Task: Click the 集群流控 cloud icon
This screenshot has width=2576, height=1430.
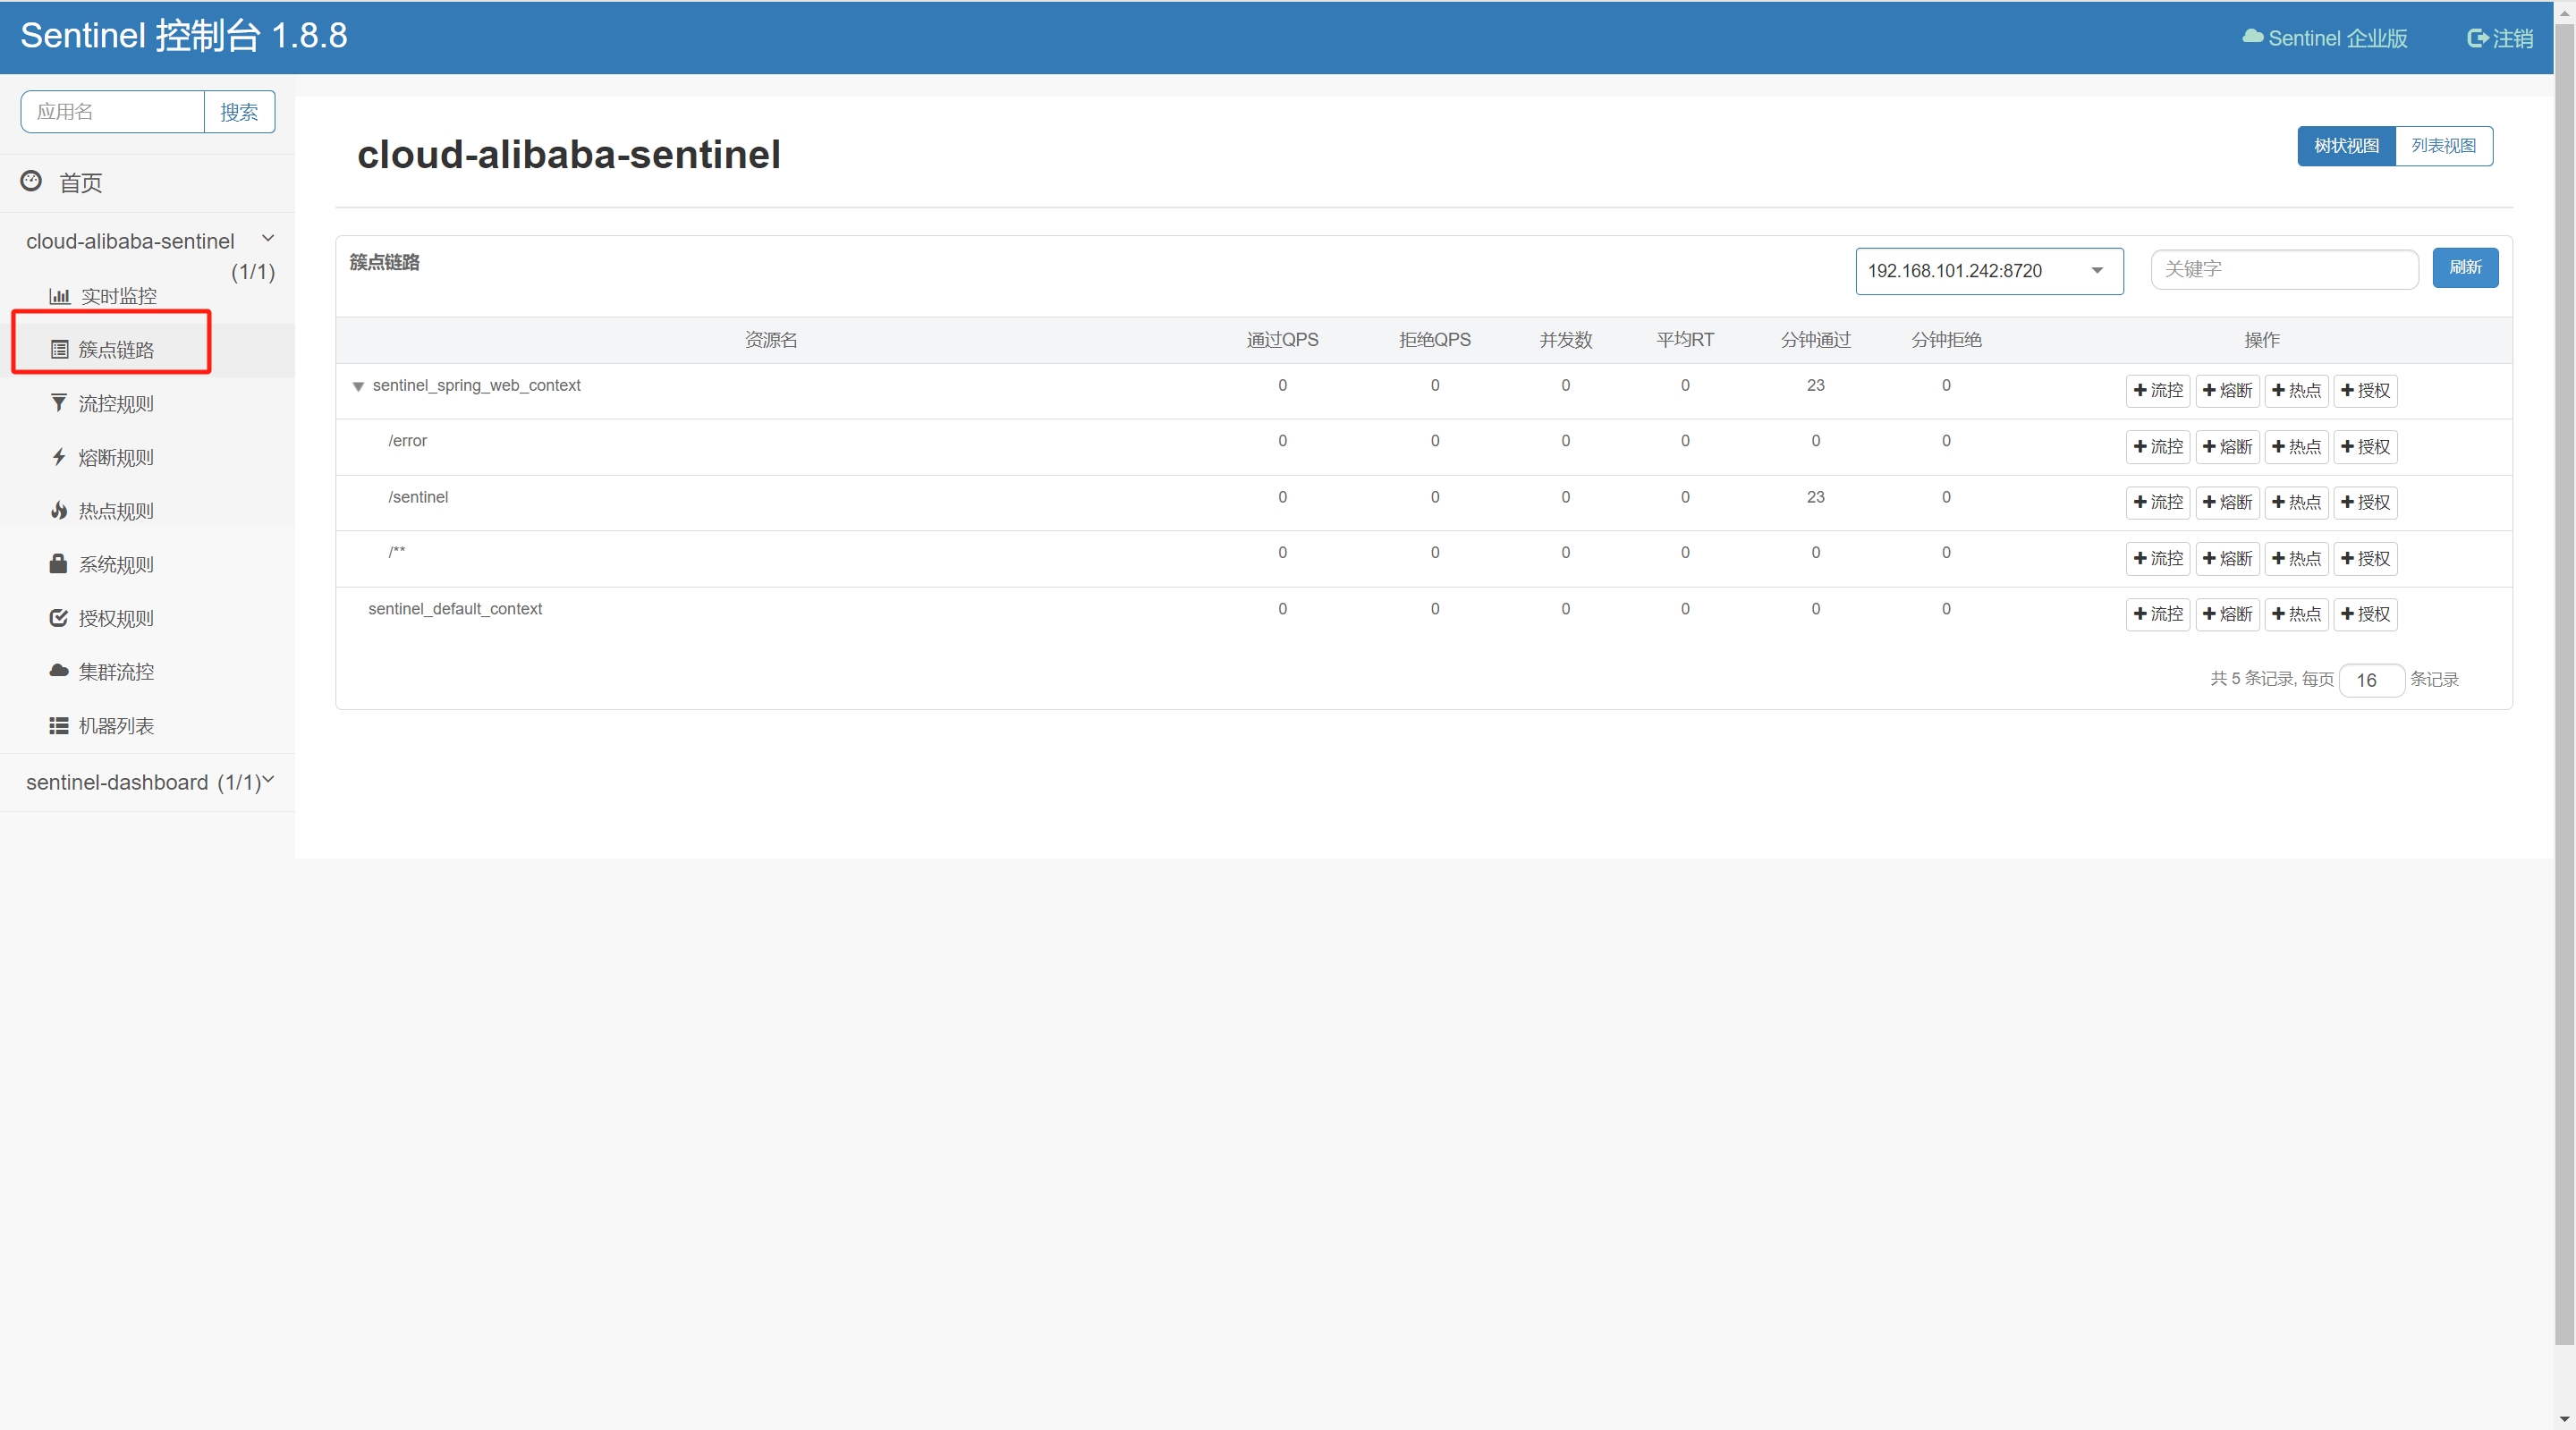Action: pos(58,671)
